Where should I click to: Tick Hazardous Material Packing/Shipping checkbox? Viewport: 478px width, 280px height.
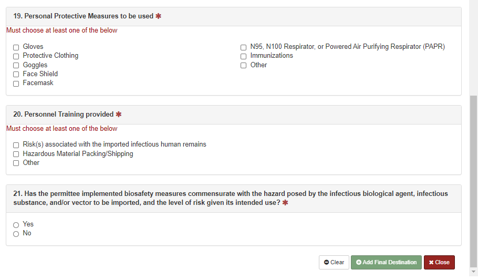[16, 154]
